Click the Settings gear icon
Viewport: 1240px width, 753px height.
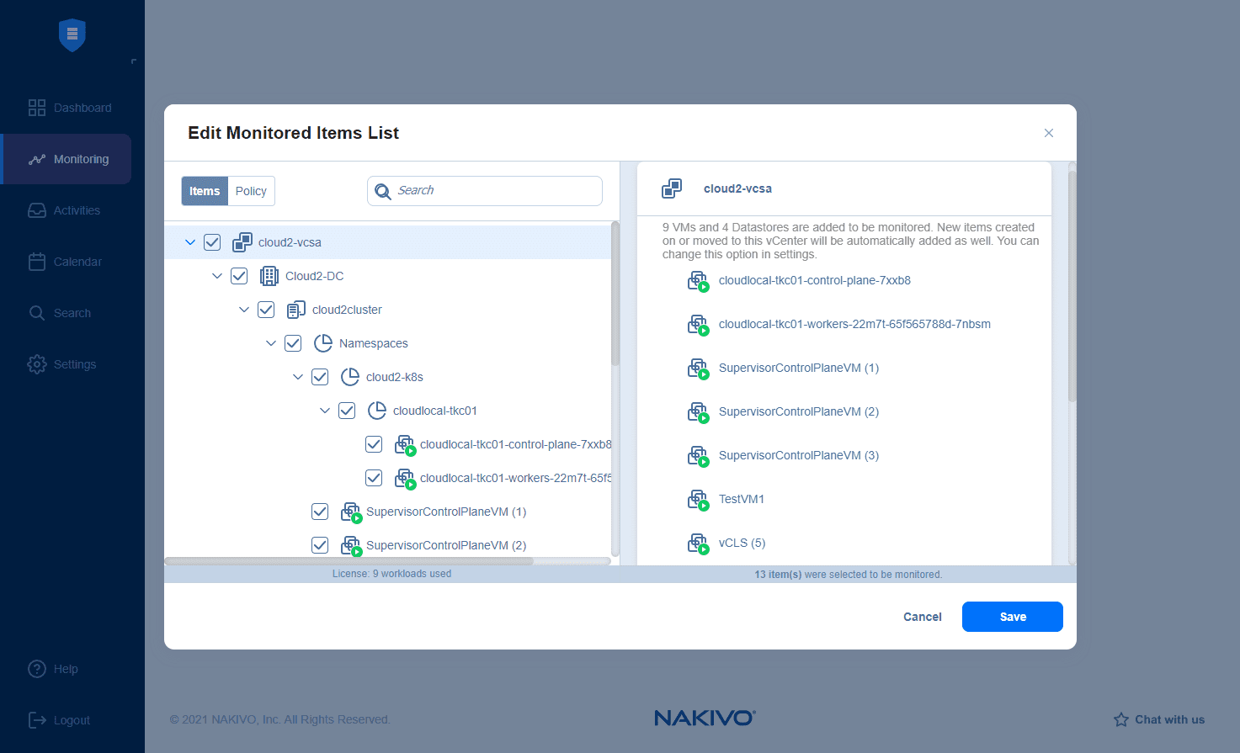pos(37,364)
